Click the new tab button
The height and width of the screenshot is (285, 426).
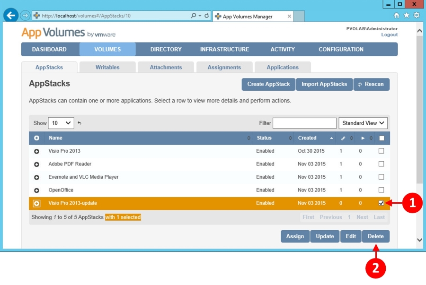(x=299, y=16)
